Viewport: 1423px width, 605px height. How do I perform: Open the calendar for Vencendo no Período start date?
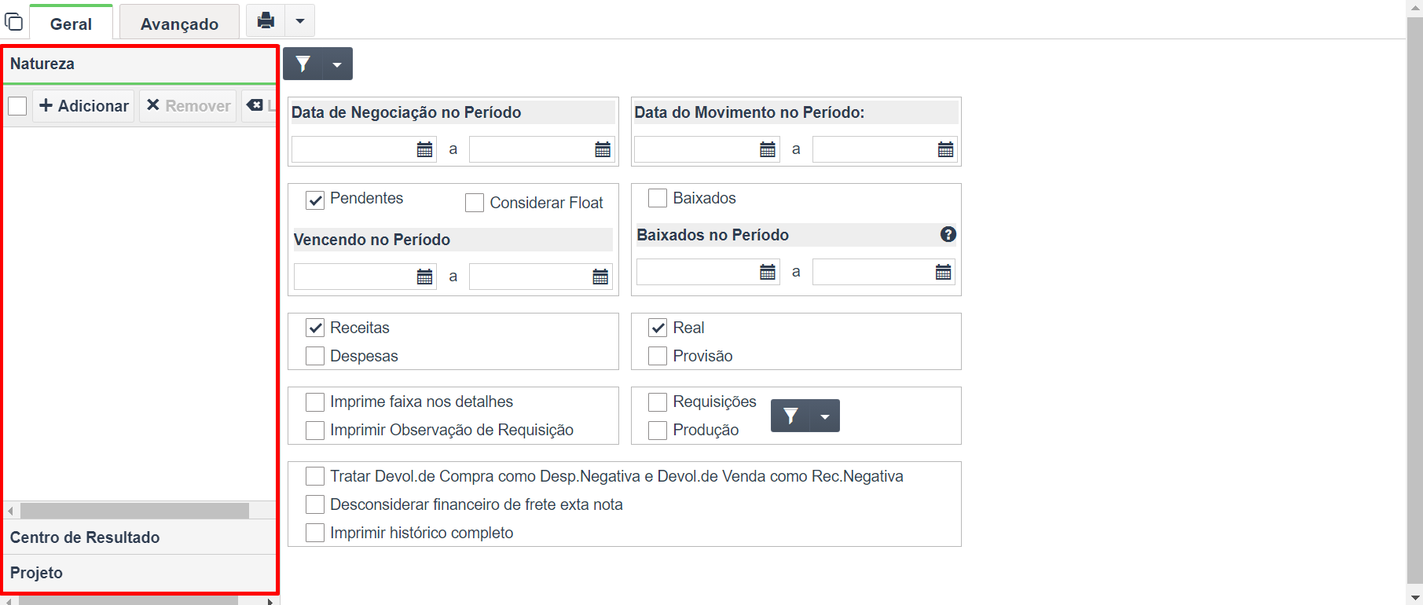[x=424, y=277]
